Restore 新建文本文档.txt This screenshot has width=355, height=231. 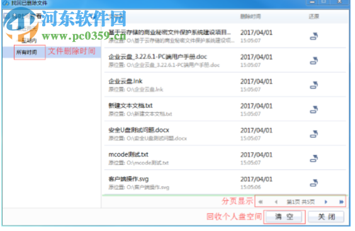(314, 109)
